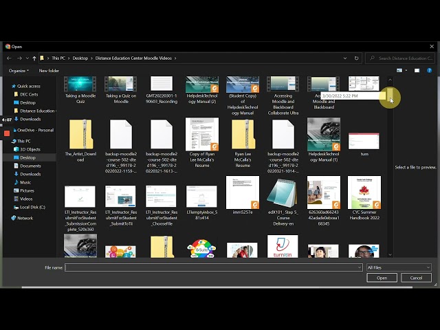Select OneDrive - Personal in sidebar

click(34, 130)
